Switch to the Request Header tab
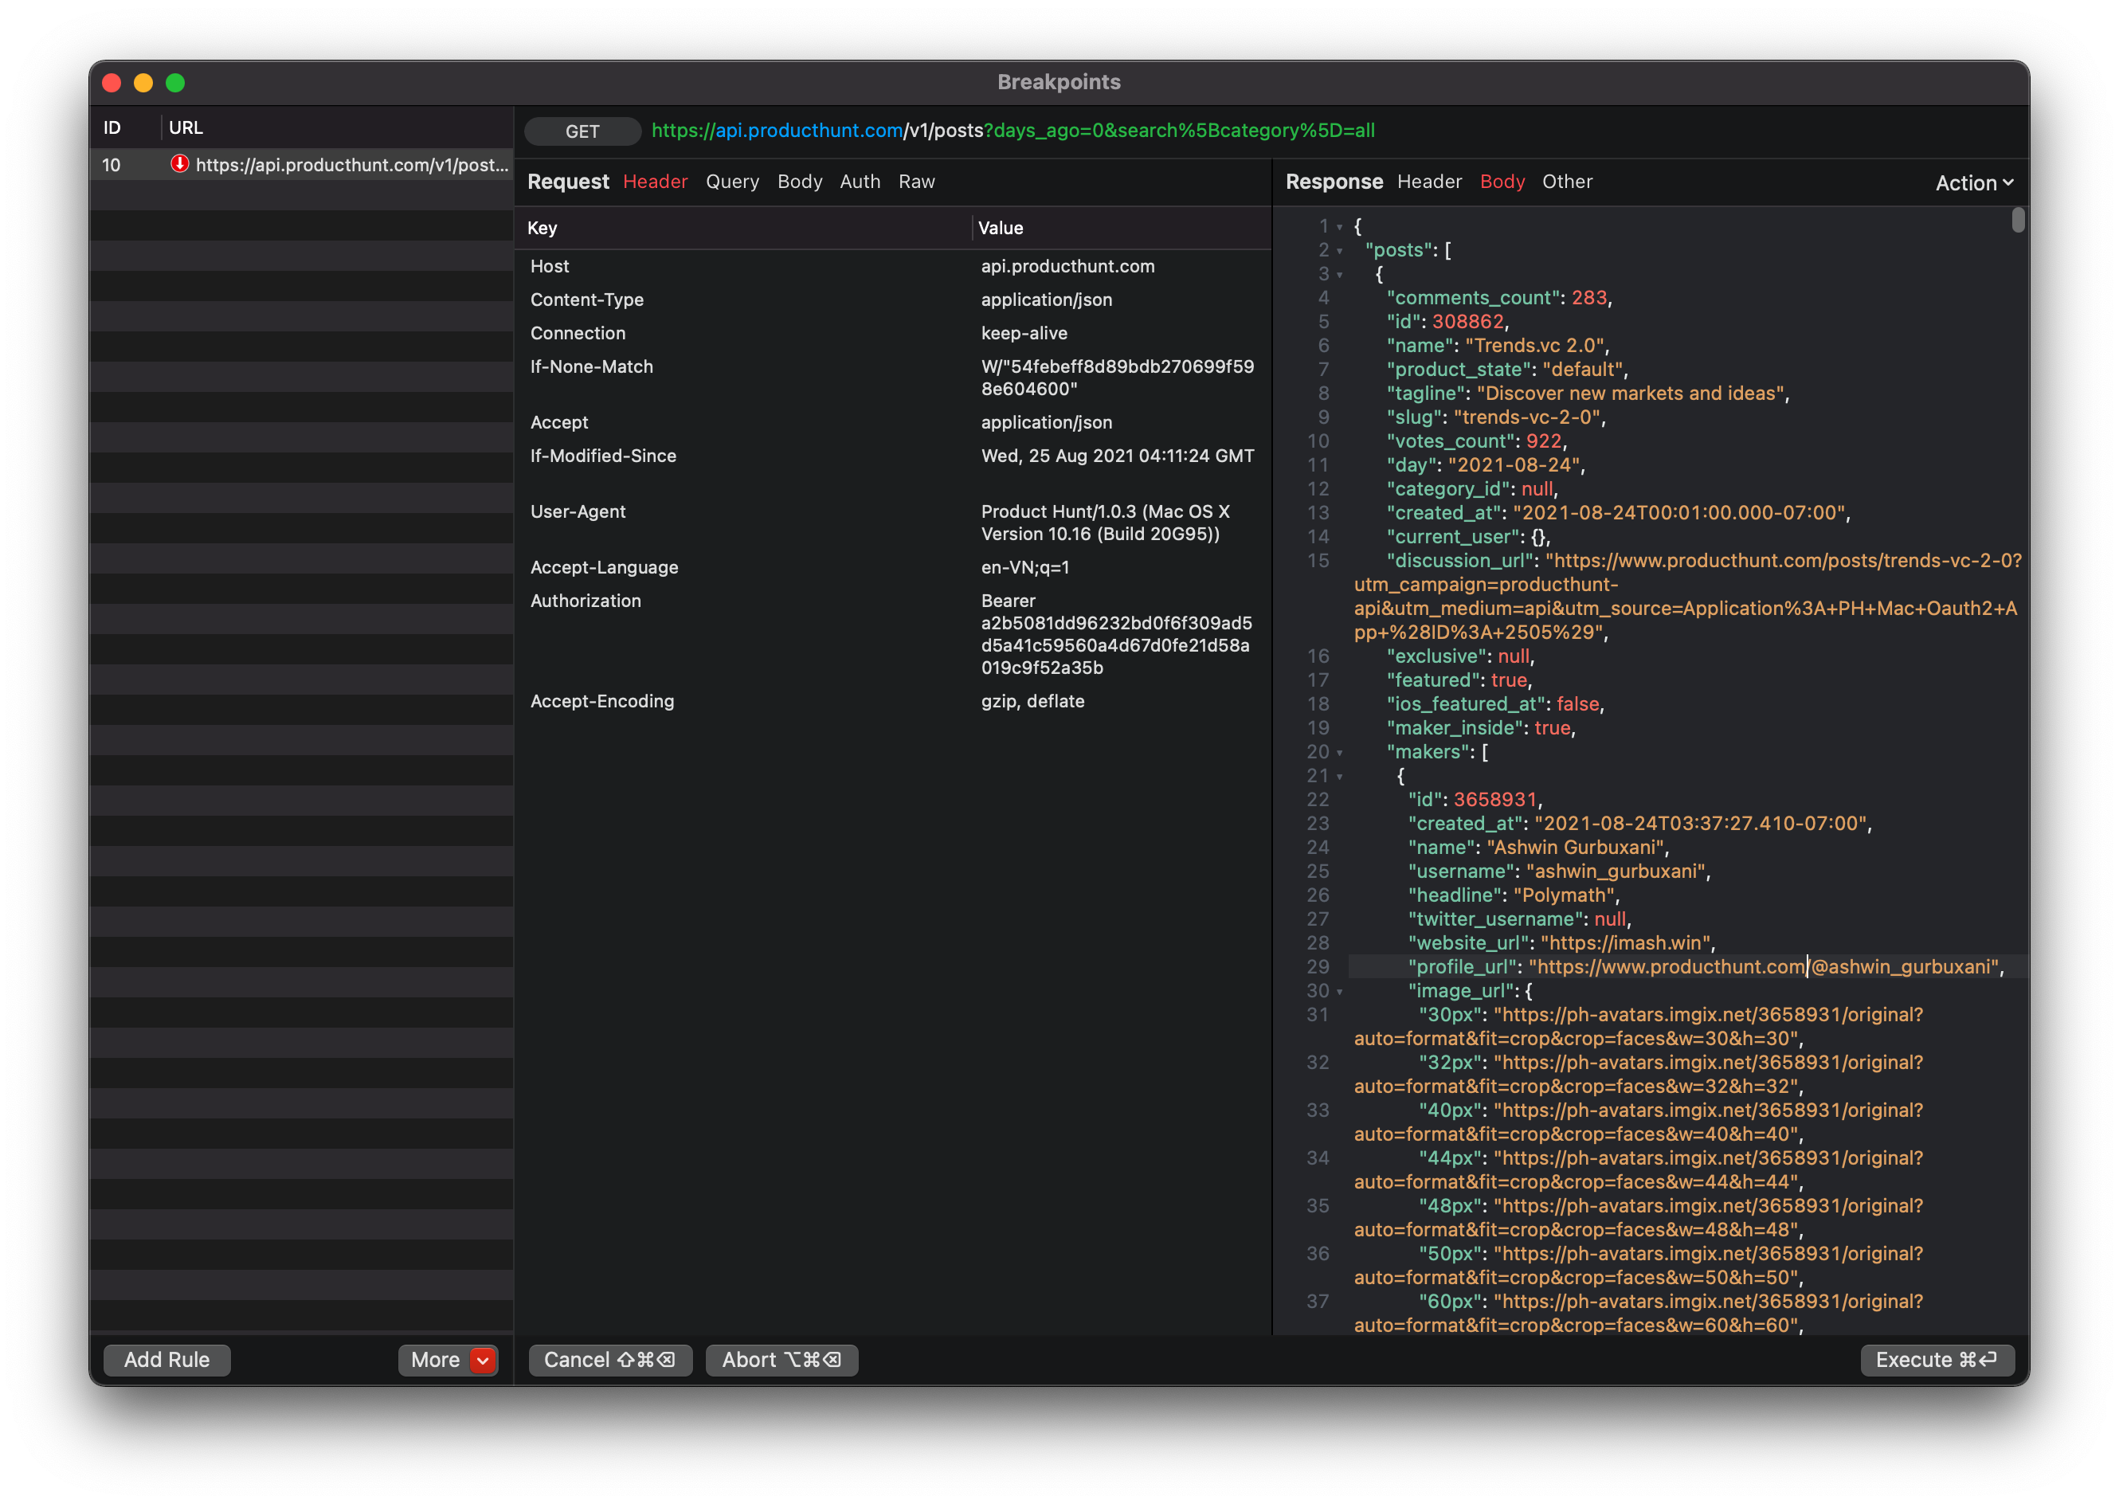Image resolution: width=2119 pixels, height=1504 pixels. click(655, 182)
